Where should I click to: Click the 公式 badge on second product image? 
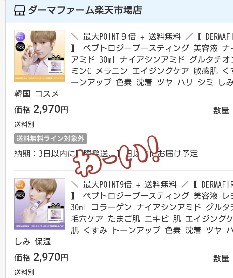(x=20, y=185)
